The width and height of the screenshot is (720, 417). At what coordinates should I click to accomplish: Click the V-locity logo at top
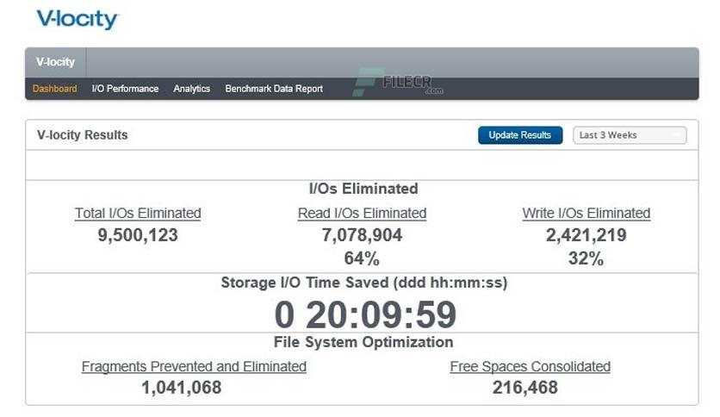(78, 19)
